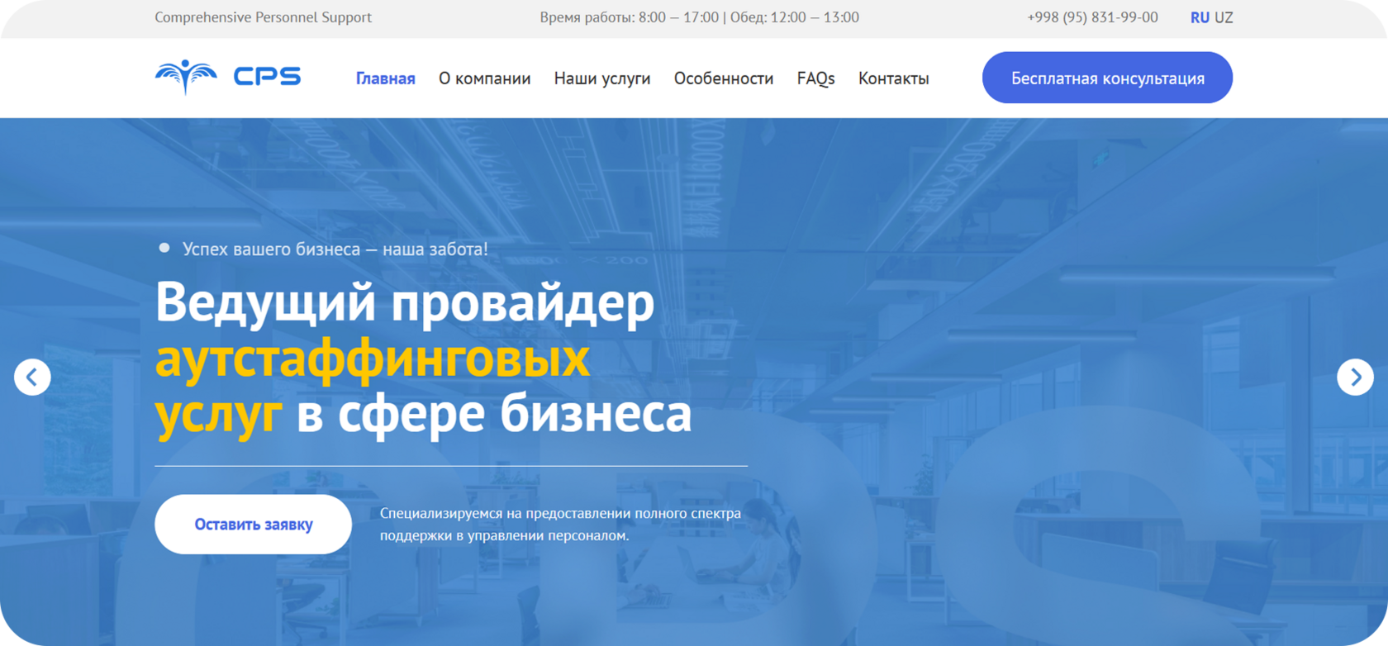Select the Особенности menu item
1388x646 pixels.
point(723,78)
